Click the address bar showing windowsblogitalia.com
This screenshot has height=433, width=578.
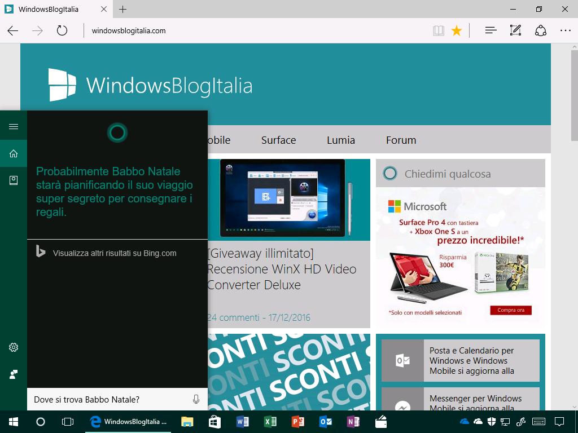258,30
